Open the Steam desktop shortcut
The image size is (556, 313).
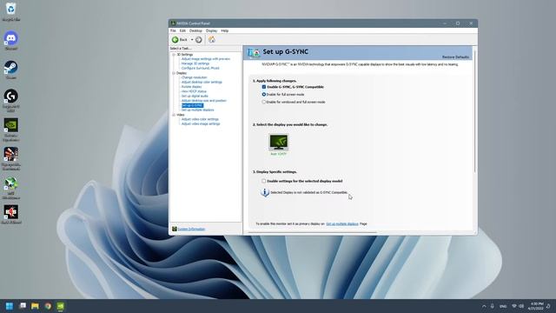(x=11, y=67)
